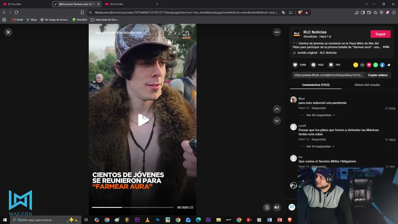Open comments via the speech bubble icon
This screenshot has width=398, height=224.
[x=313, y=65]
